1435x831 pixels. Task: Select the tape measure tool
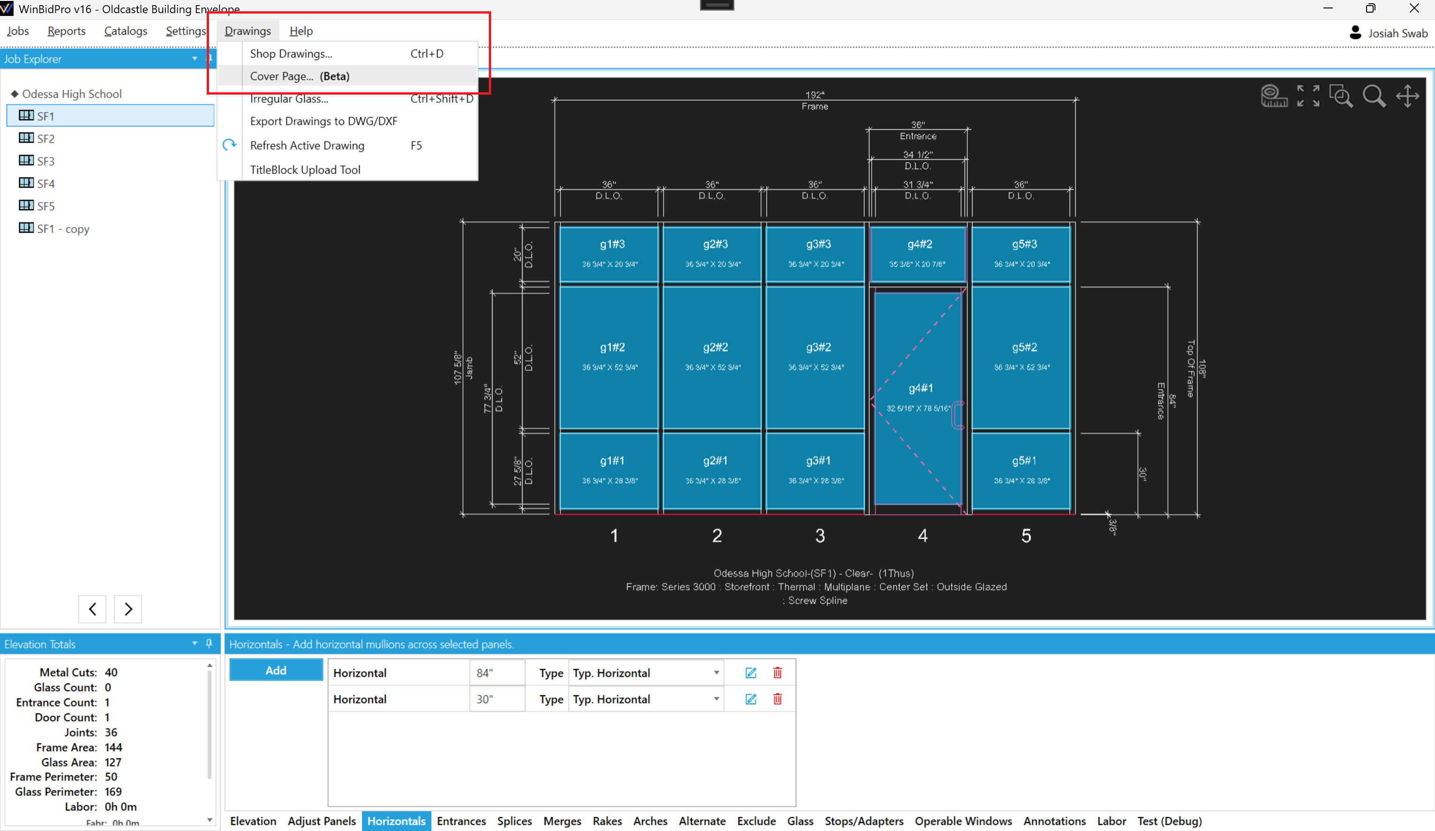pyautogui.click(x=1273, y=96)
